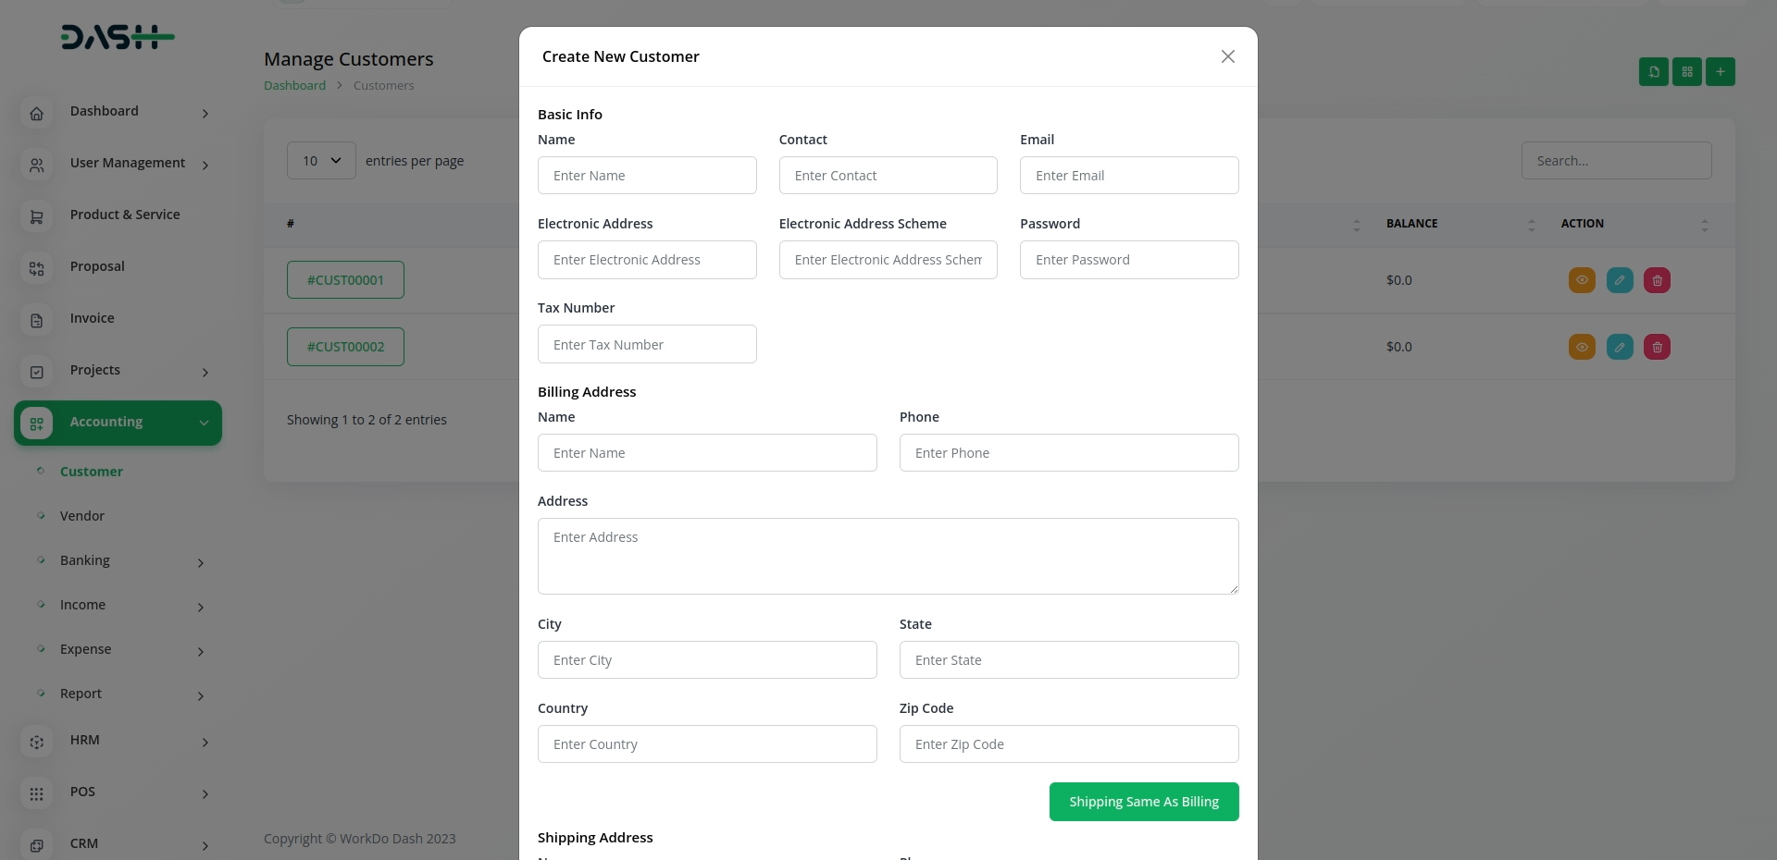Click the edit pencil icon for #CUST00001
The image size is (1777, 860).
1620,280
